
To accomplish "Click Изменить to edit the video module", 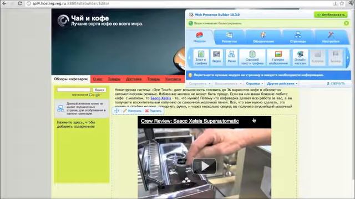I will click(x=132, y=111).
